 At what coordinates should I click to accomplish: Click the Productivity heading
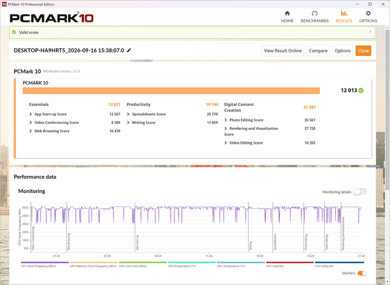(138, 104)
